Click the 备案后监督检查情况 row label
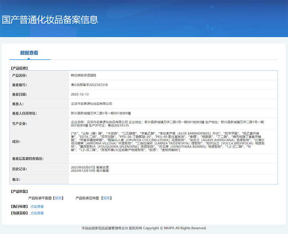The image size is (288, 234). [28, 159]
